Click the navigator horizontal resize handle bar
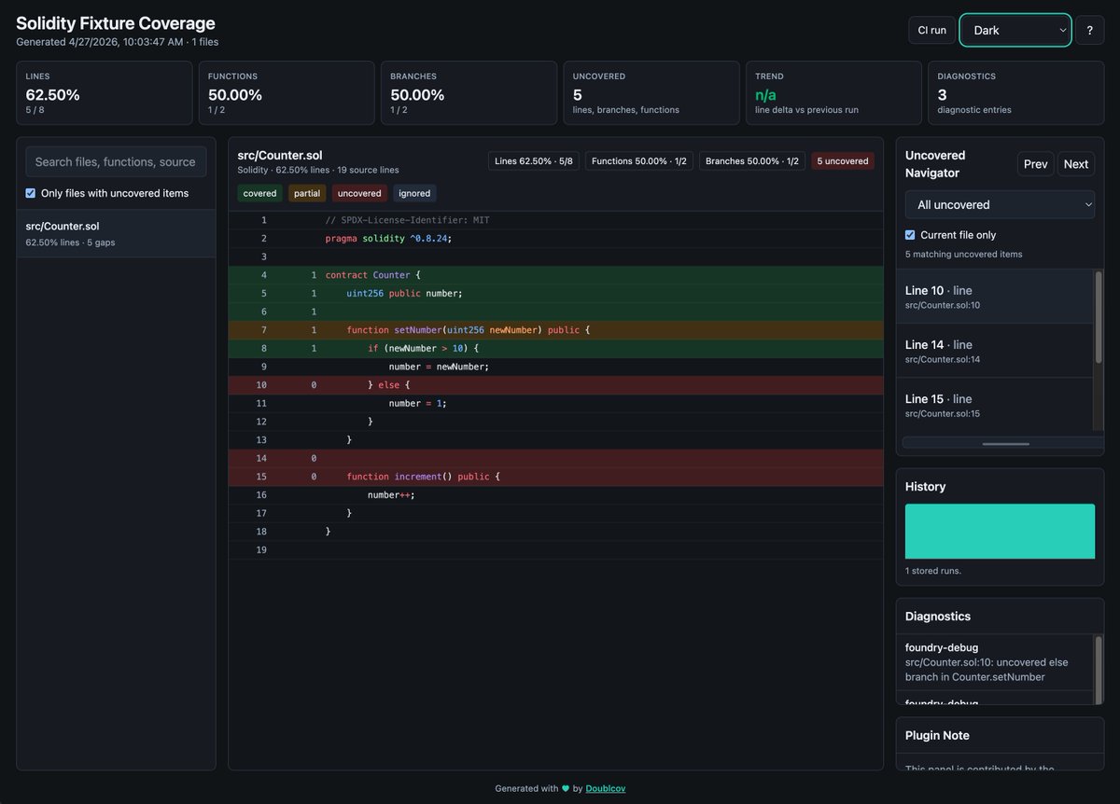This screenshot has width=1120, height=804. point(1005,443)
